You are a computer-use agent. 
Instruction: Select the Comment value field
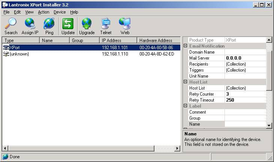(246, 112)
